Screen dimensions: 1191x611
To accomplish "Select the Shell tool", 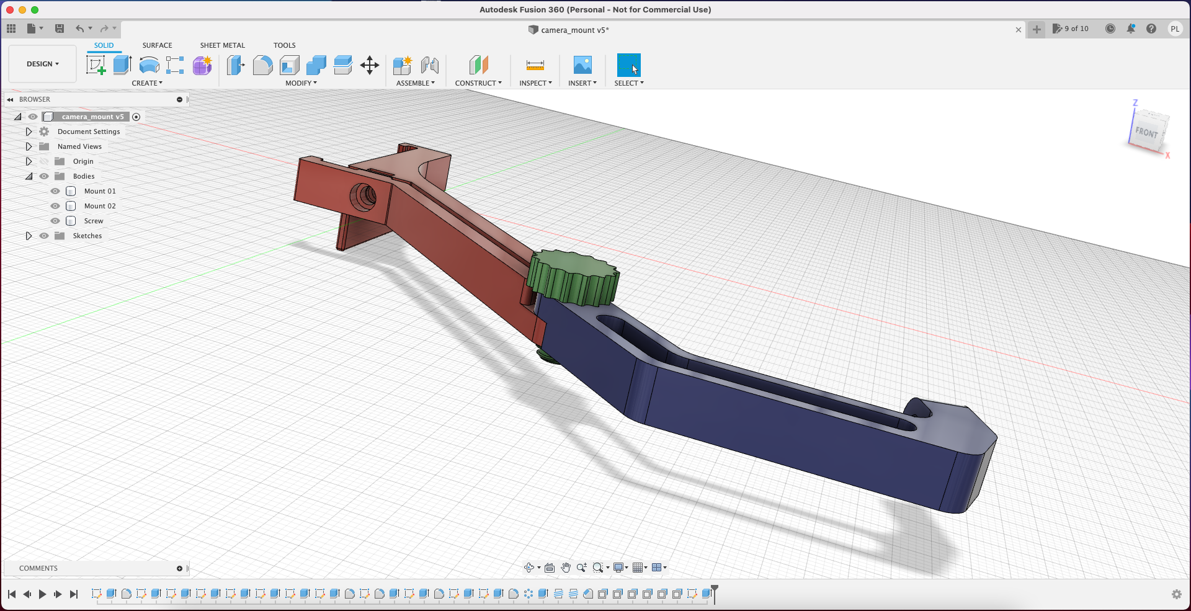I will (x=289, y=65).
